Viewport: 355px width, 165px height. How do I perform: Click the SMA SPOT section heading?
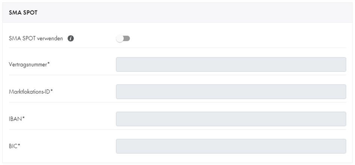[23, 13]
